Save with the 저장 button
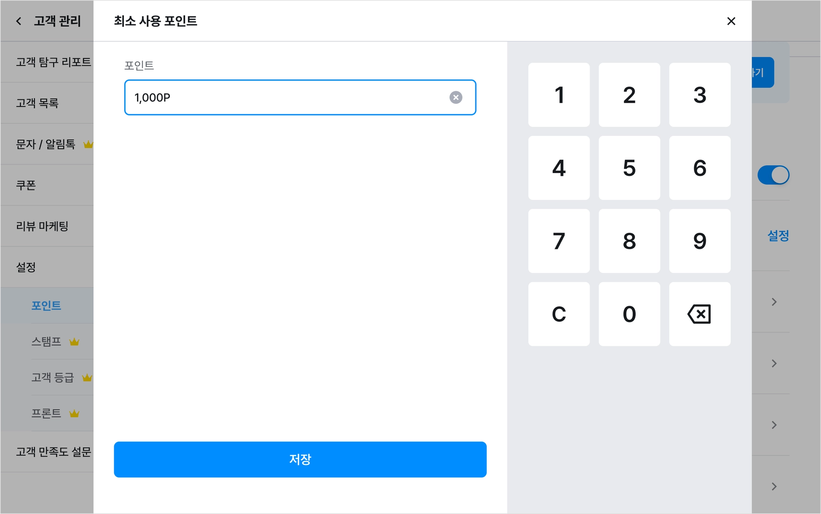The image size is (821, 514). point(300,459)
